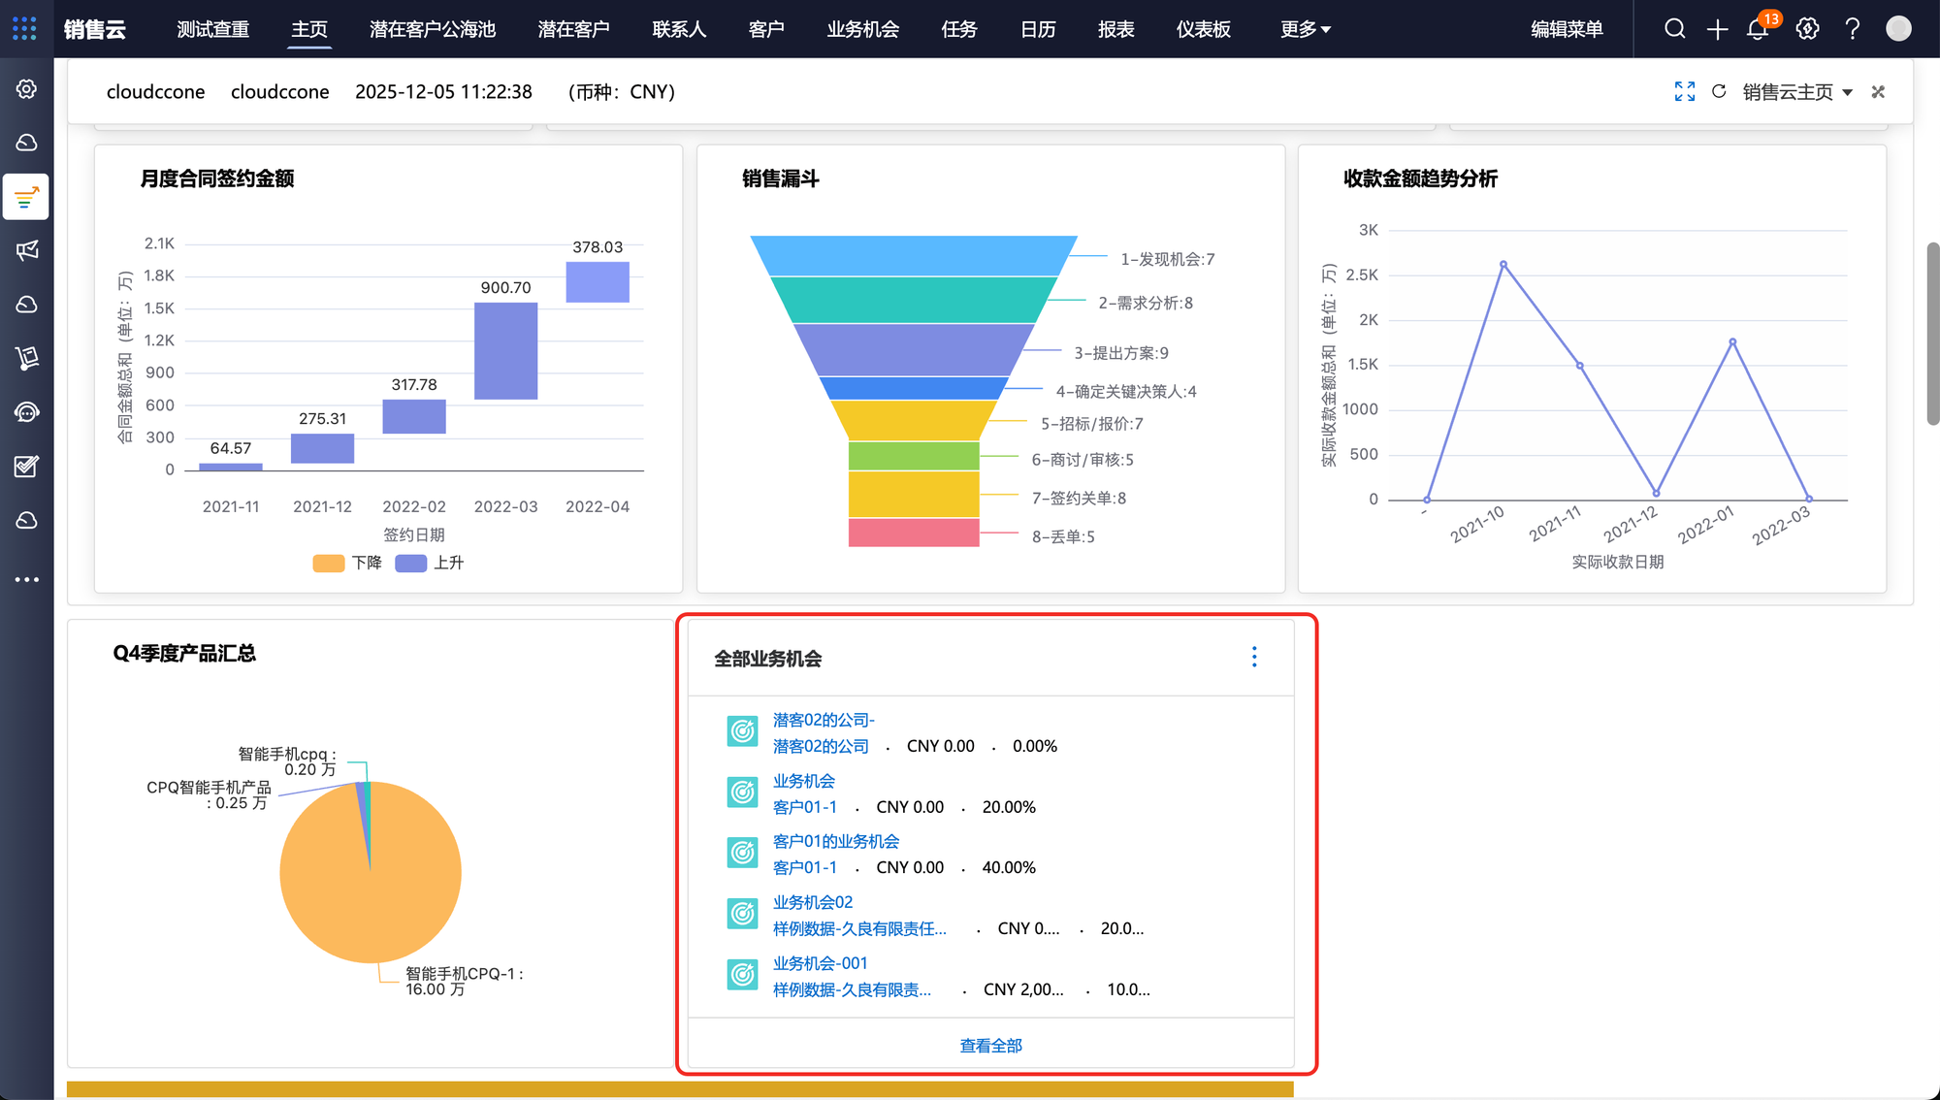The width and height of the screenshot is (1940, 1100).
Task: Click the page vertical scrollbar thumb
Action: (1932, 333)
